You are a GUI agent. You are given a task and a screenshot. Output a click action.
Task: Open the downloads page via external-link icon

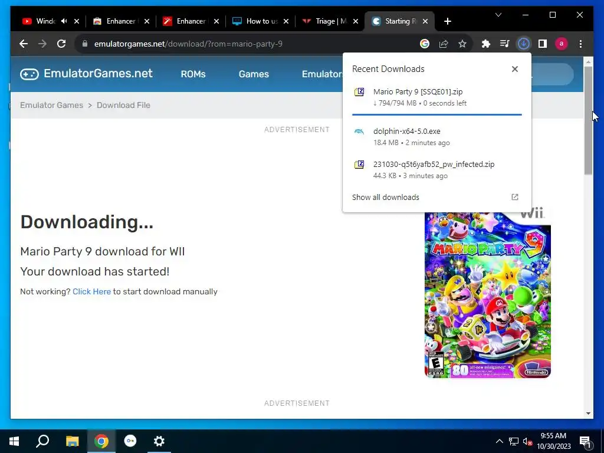coord(514,197)
